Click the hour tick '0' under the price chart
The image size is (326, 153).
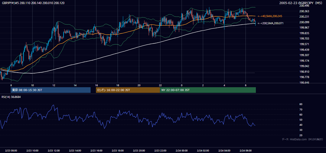(182, 85)
